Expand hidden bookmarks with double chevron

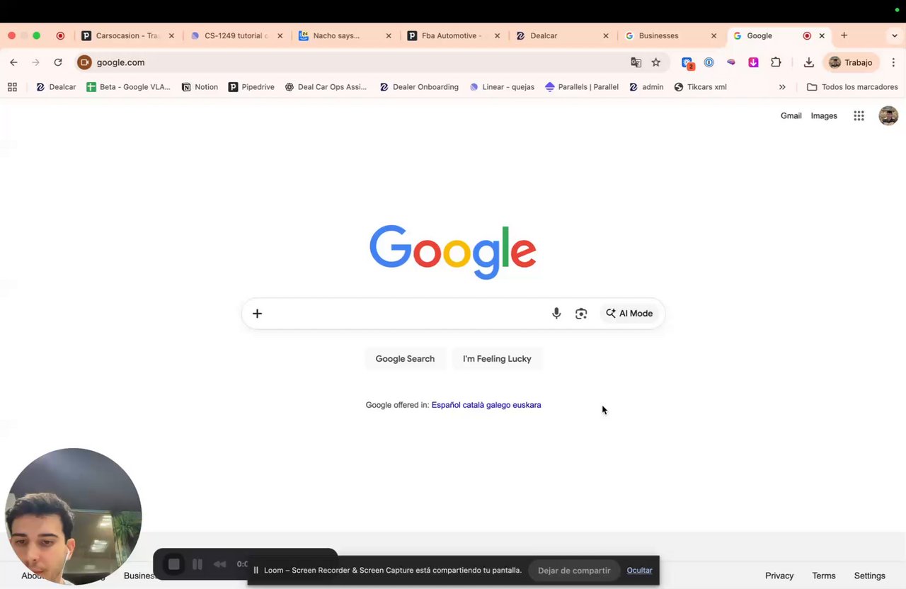tap(782, 87)
